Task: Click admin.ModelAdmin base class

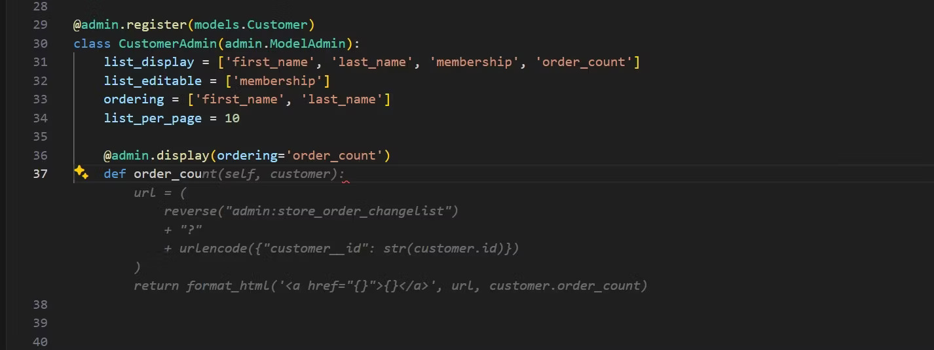Action: (285, 44)
